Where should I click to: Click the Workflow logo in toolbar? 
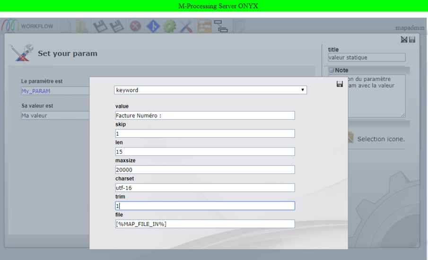click(x=28, y=26)
